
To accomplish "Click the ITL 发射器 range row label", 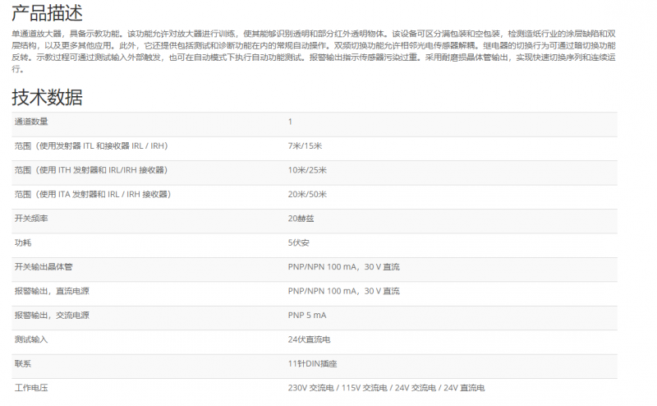I will (93, 146).
